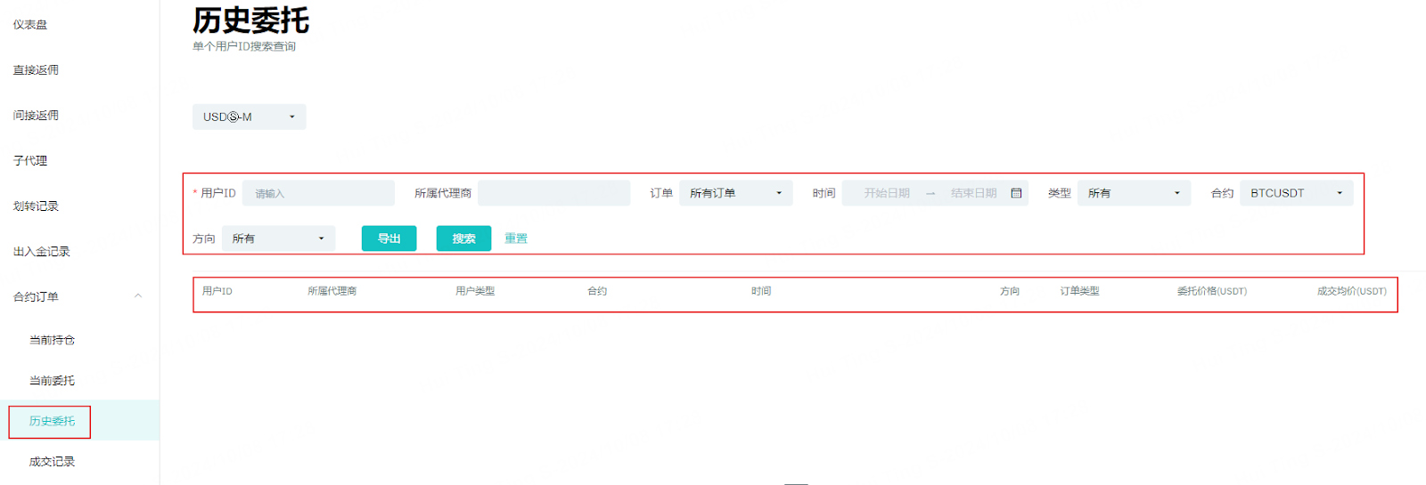The image size is (1426, 485).
Task: Open the BTCUSDT contract dropdown
Action: 1296,193
